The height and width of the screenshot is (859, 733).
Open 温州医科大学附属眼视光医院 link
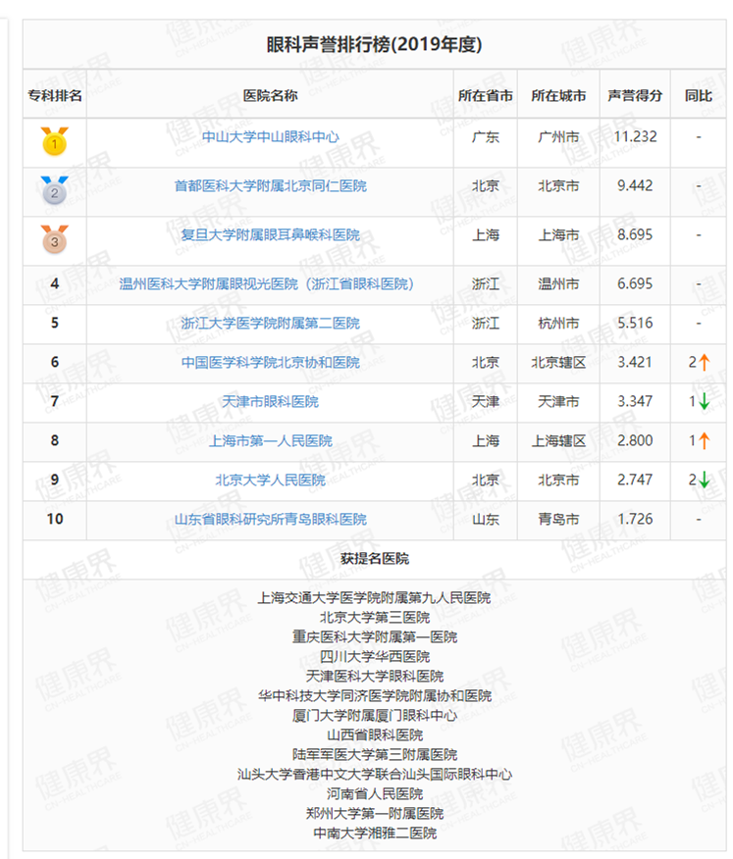coord(267,283)
